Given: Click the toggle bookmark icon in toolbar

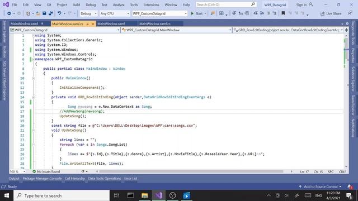Looking at the screenshot, I should (x=283, y=13).
